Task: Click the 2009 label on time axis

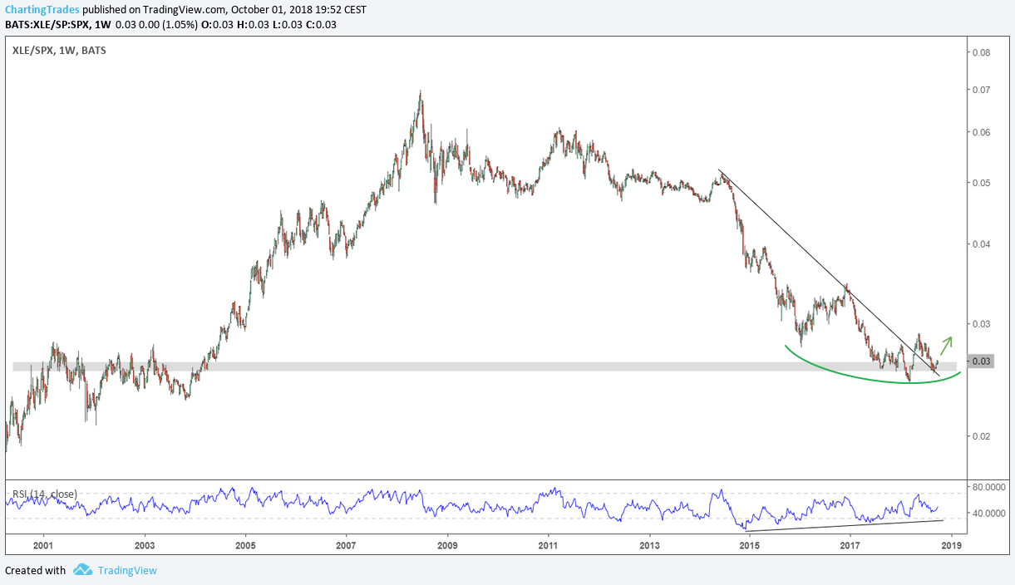Action: click(x=447, y=546)
